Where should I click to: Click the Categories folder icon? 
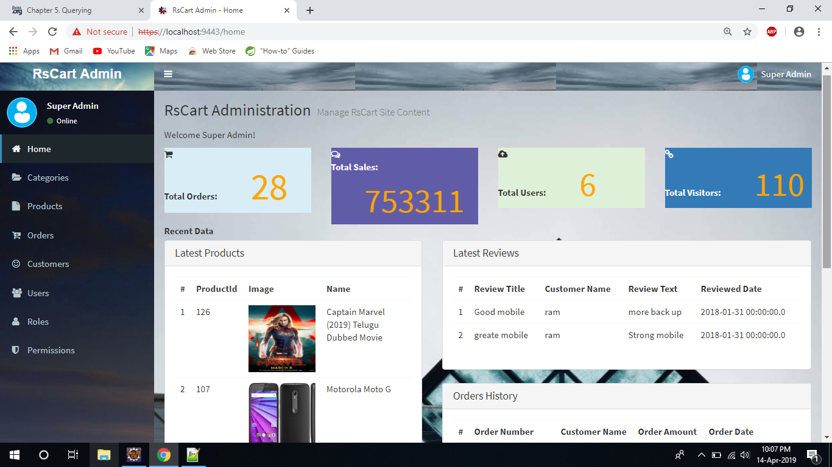pos(16,178)
